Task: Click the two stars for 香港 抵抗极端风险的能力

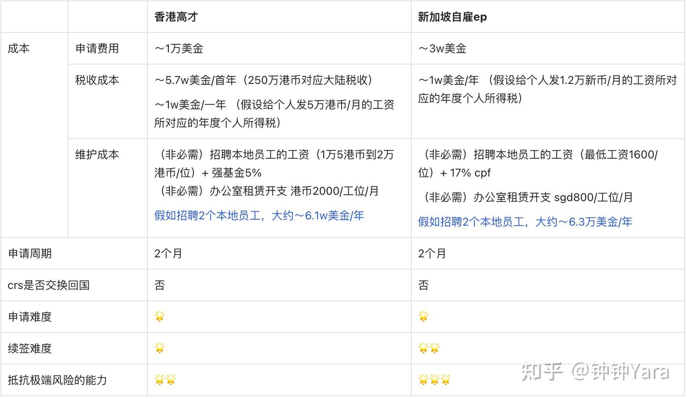Action: click(166, 379)
